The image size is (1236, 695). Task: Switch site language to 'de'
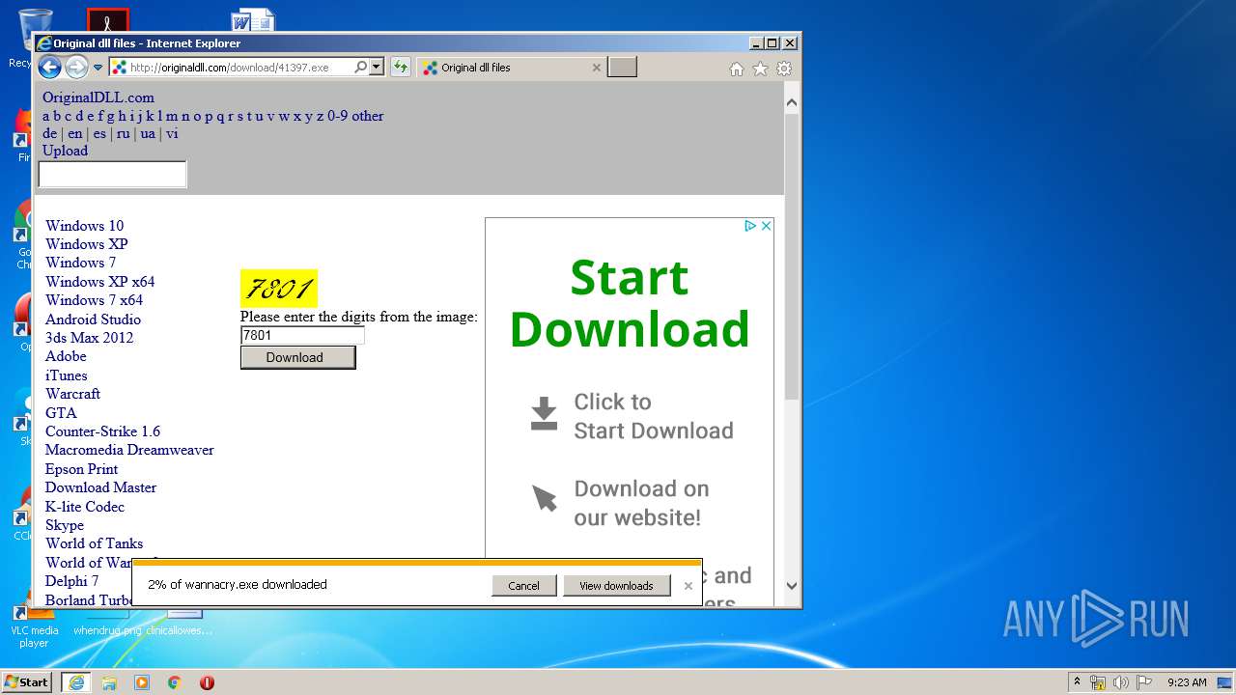coord(49,133)
